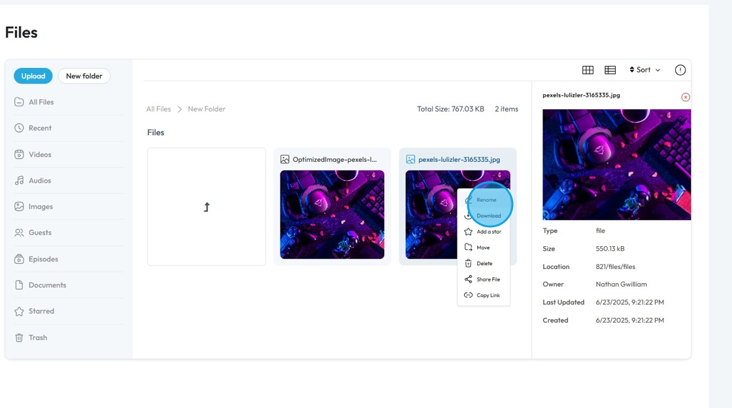Switch to list view icon
The width and height of the screenshot is (732, 408).
610,70
